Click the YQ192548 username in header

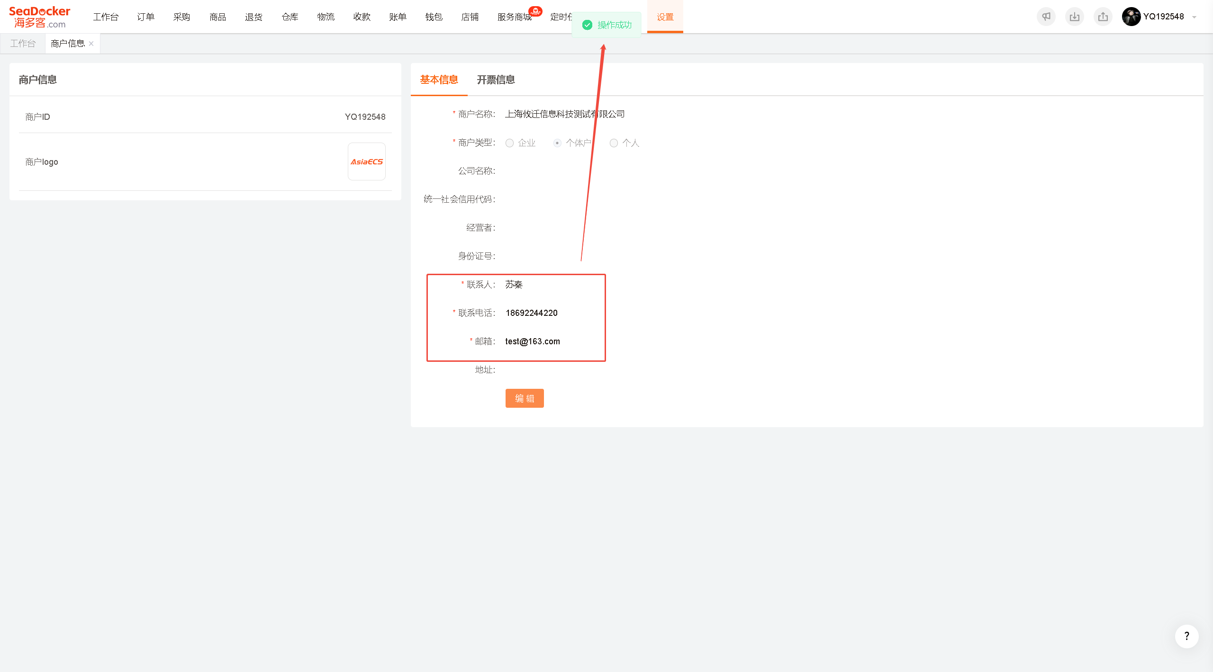tap(1163, 17)
